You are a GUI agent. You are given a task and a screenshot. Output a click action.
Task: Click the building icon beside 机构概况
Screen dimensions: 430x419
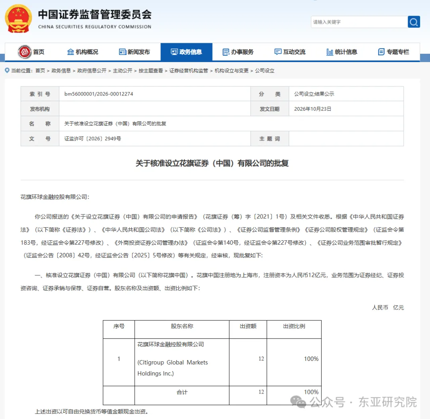pyautogui.click(x=70, y=52)
